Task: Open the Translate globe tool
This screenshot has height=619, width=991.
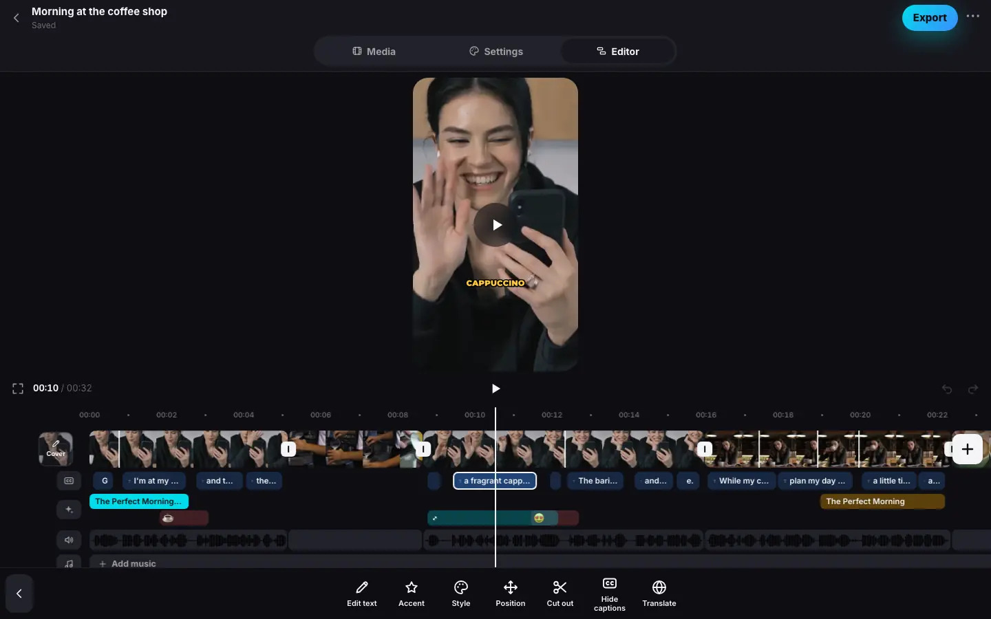Action: 659,594
